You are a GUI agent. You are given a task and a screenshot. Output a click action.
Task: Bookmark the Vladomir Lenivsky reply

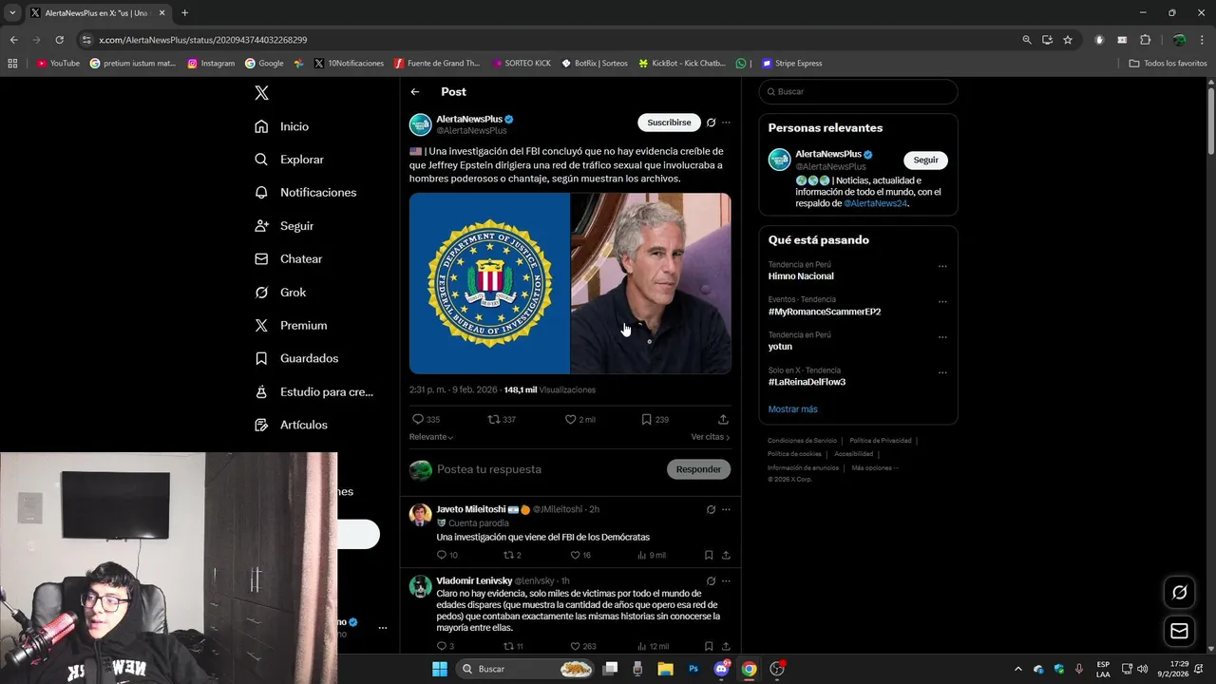709,646
